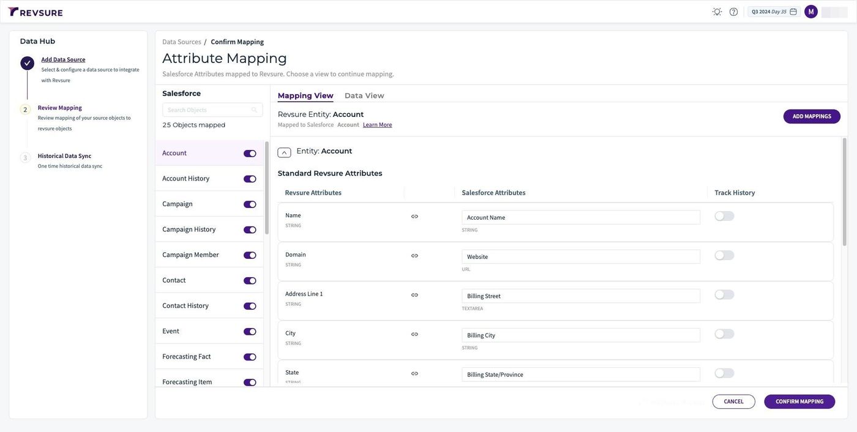Click the step 3 Historical Data Sync circle
857x432 pixels.
[x=25, y=158]
